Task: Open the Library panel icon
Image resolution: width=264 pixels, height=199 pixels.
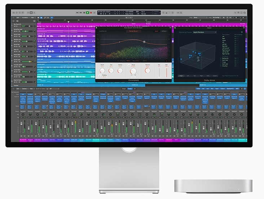Action: click(14, 13)
